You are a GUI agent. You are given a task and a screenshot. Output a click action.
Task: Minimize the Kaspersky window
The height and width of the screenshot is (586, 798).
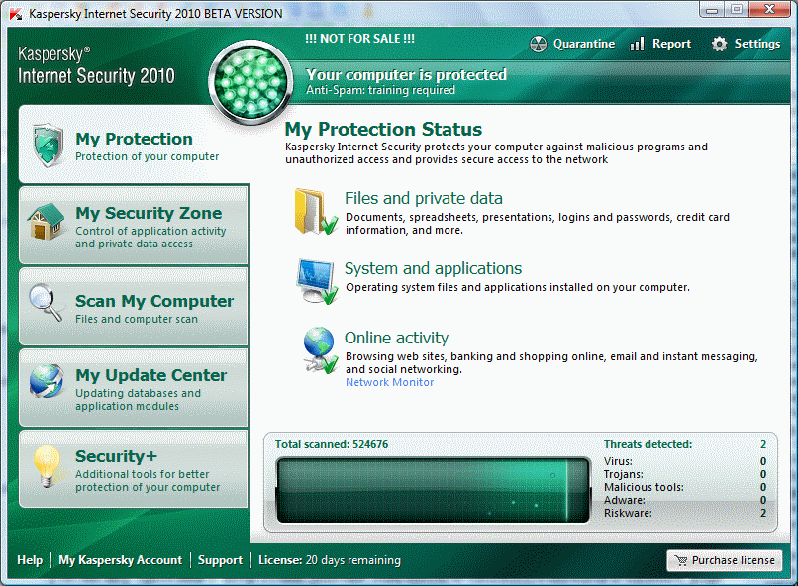[712, 10]
